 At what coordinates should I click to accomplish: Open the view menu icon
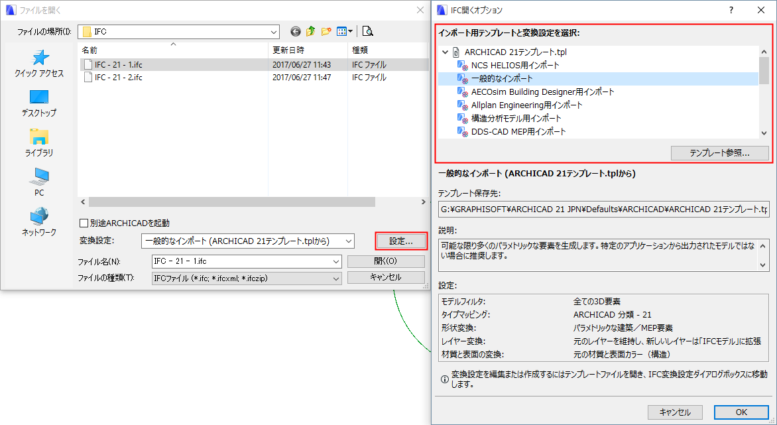click(x=341, y=32)
